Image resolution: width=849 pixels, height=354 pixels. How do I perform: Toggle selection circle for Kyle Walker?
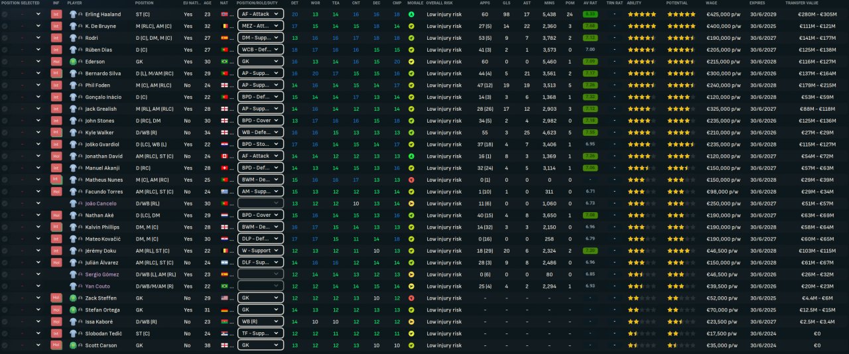tap(5, 133)
